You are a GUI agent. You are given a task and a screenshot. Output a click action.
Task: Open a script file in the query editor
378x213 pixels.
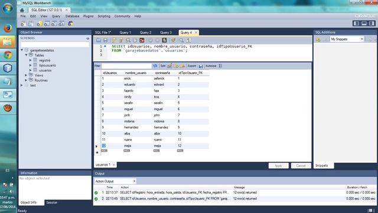tap(99, 40)
